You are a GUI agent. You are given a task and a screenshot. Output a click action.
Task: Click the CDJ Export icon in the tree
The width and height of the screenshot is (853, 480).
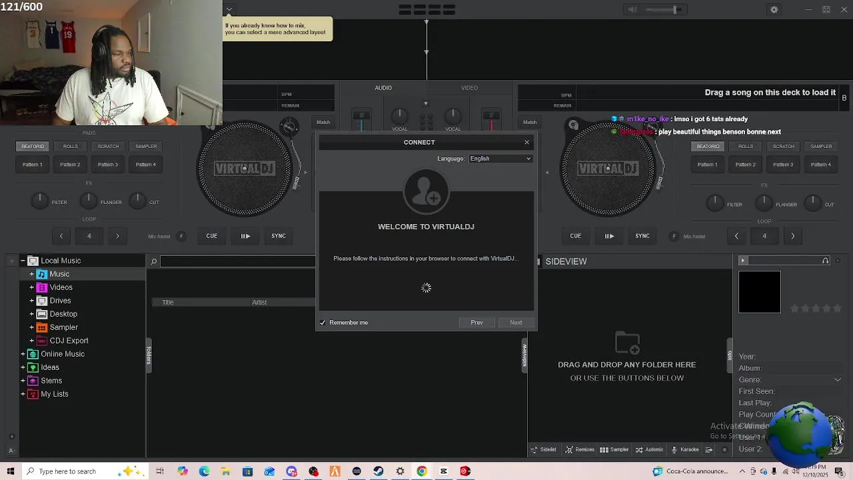click(x=41, y=341)
